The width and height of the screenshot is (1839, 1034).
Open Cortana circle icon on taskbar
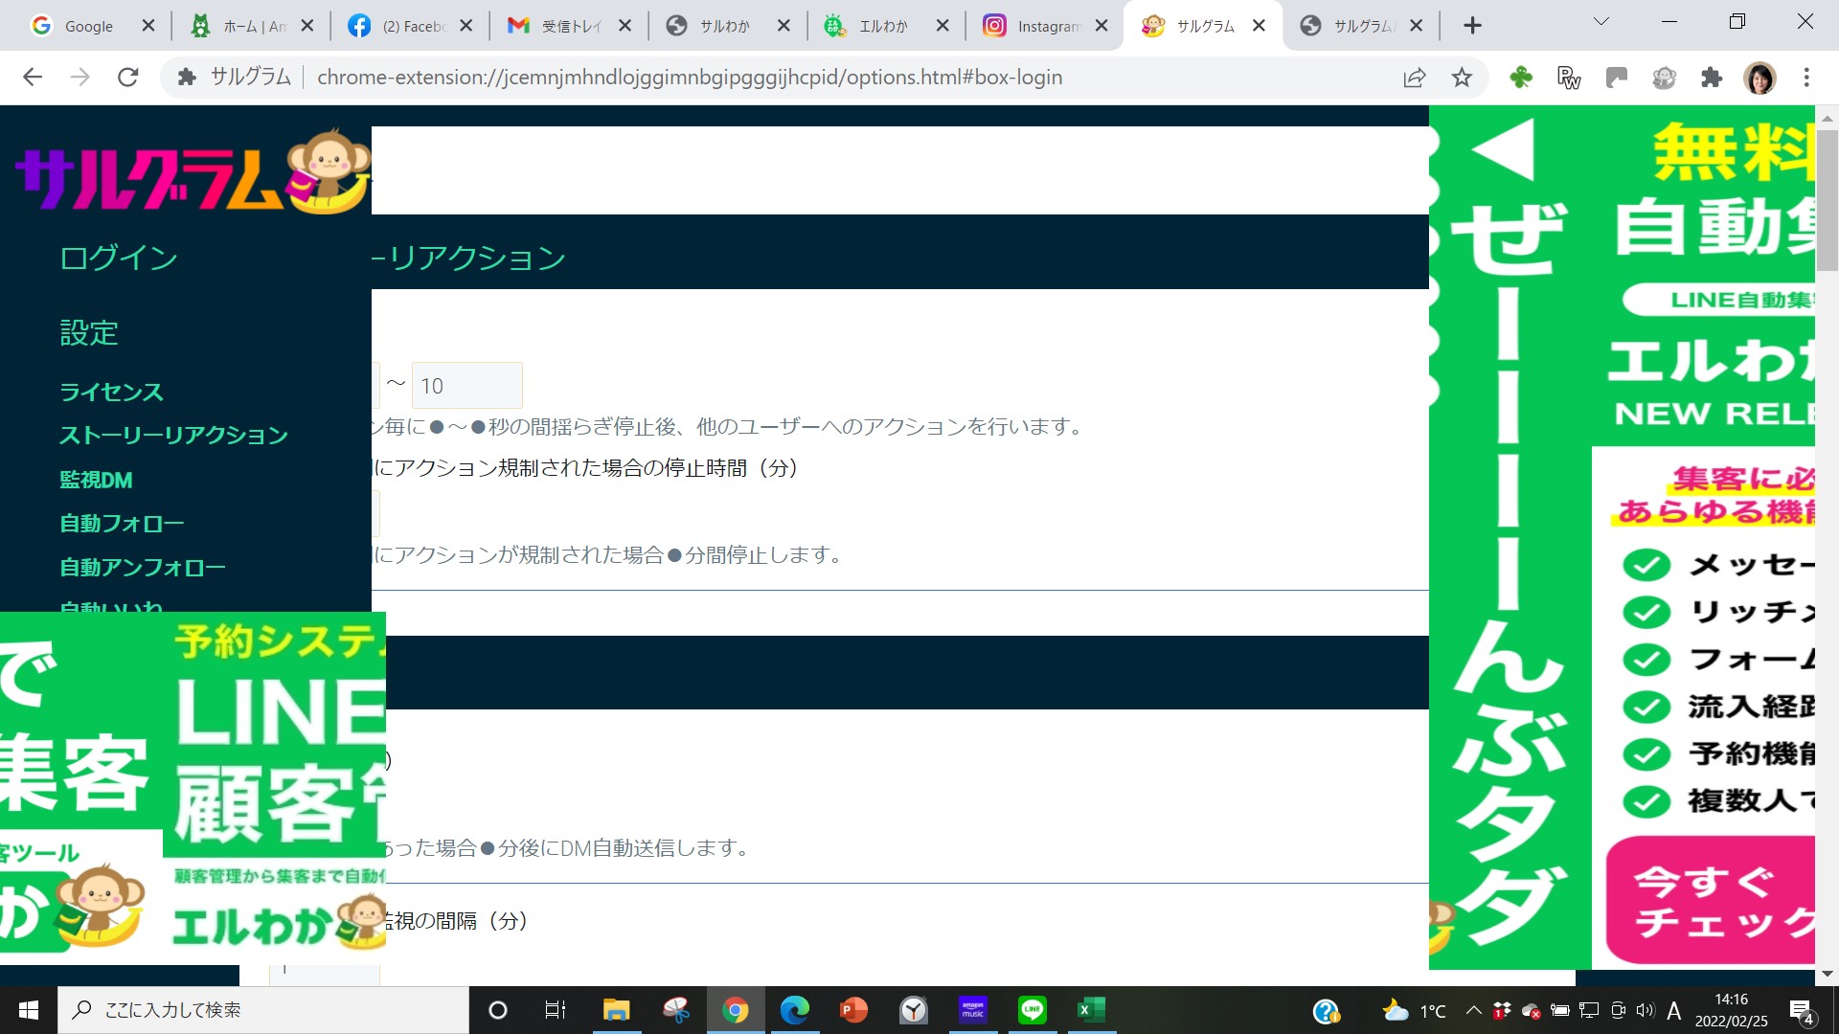tap(498, 1010)
